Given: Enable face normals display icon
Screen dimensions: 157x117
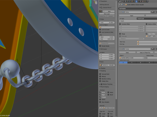Looking at the screenshot, I should (x=104, y=108).
